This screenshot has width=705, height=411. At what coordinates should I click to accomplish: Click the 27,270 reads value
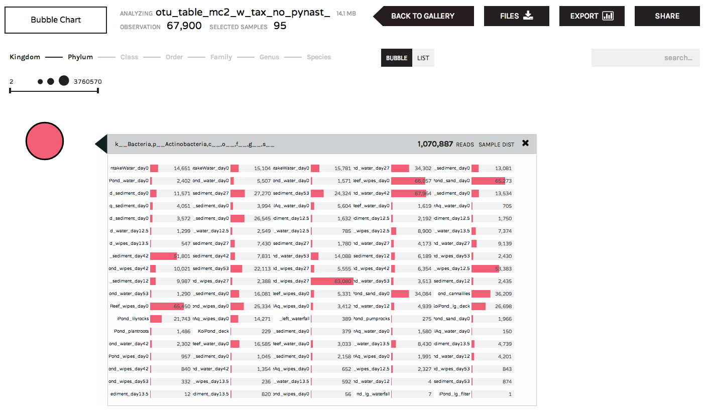tap(262, 193)
